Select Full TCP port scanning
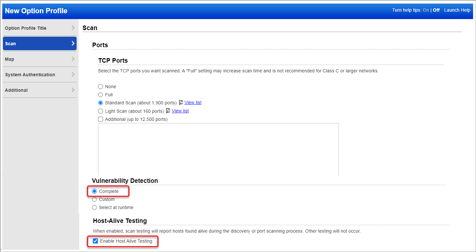Screen dimensions: 476x252 (100, 95)
